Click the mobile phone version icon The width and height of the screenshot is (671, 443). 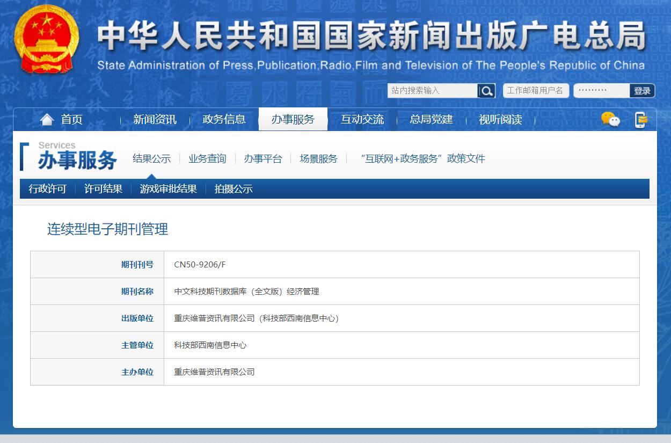[641, 119]
